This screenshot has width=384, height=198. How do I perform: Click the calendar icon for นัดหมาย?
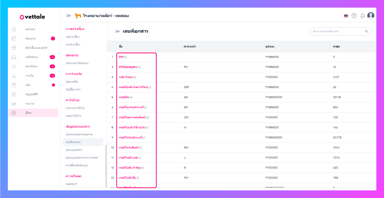14,39
